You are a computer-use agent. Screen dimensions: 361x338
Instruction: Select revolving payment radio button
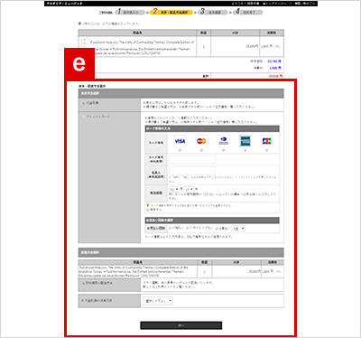click(x=187, y=229)
